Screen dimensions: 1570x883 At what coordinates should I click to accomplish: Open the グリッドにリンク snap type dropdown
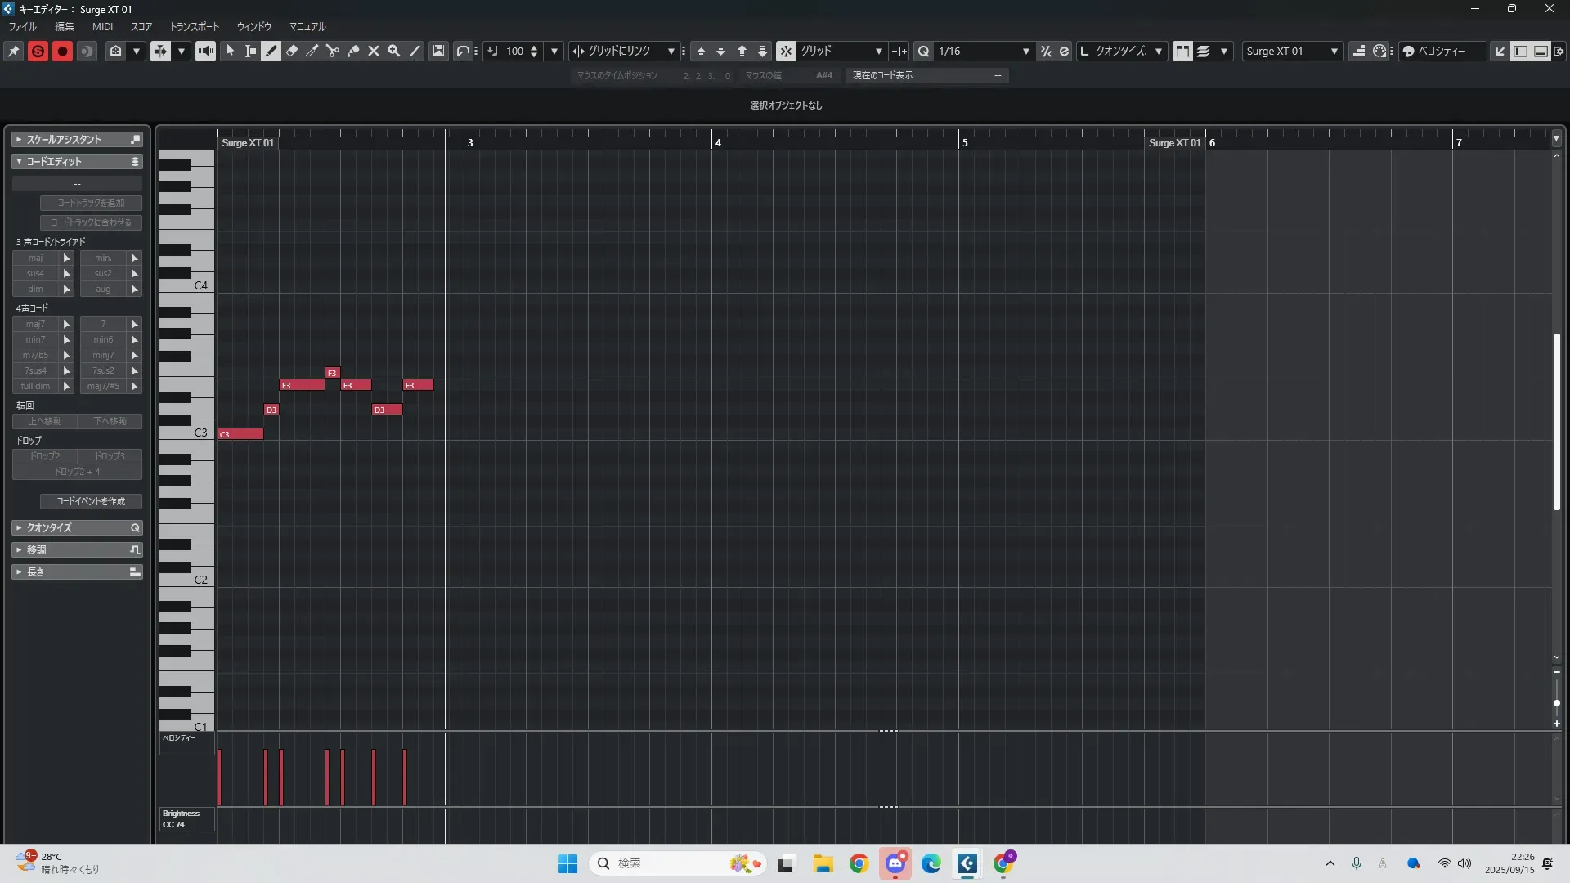[671, 51]
